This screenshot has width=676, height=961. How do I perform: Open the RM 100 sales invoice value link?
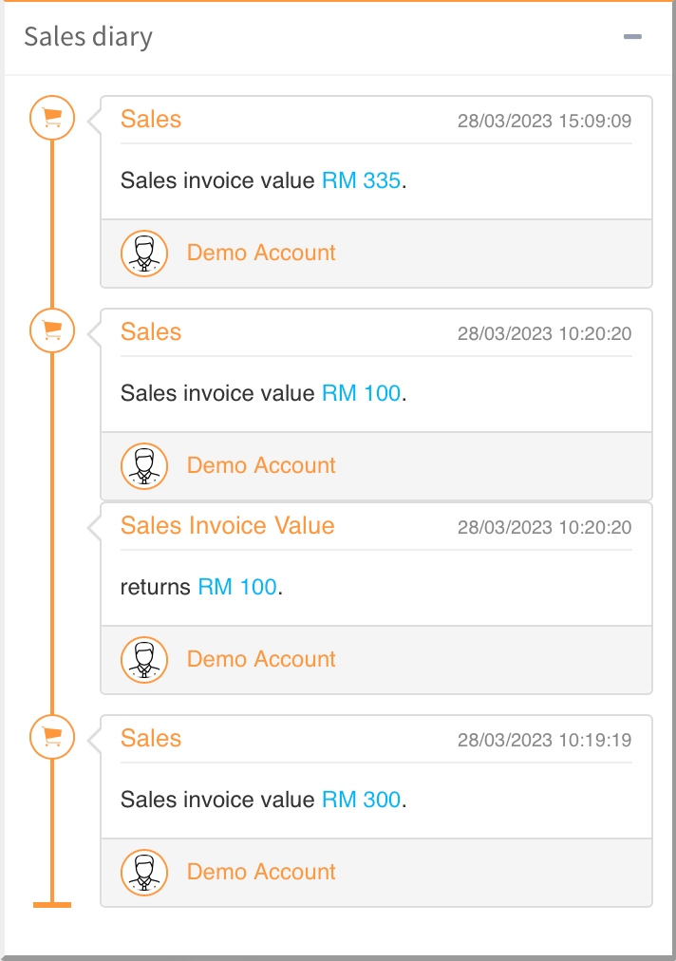click(x=361, y=393)
